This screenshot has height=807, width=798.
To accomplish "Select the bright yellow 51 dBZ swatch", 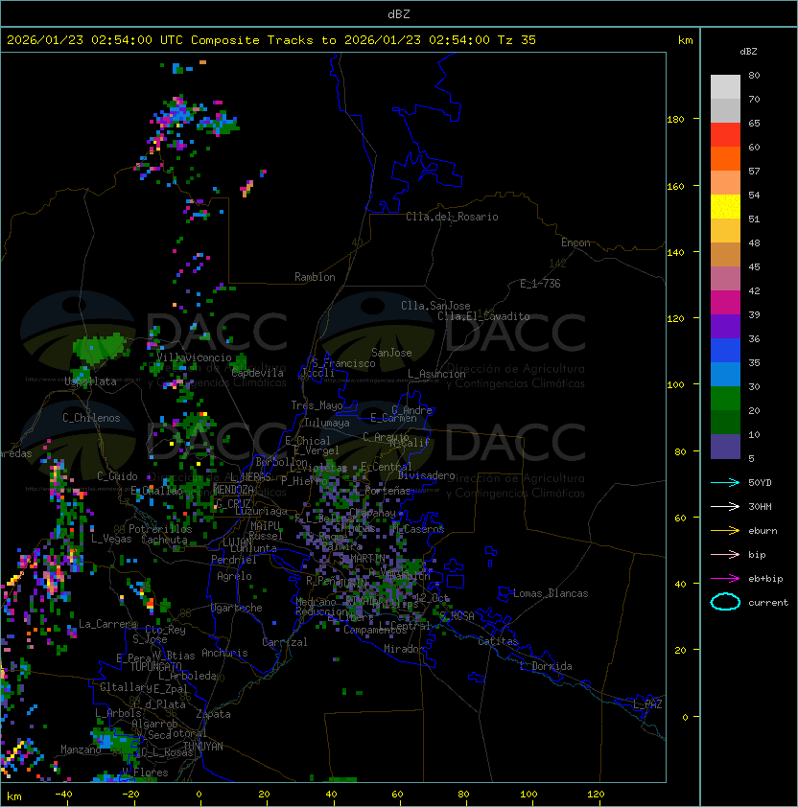I will pyautogui.click(x=725, y=207).
